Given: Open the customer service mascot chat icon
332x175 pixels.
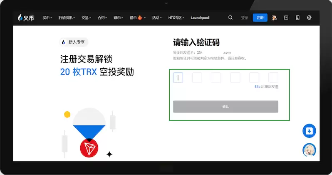Looking at the screenshot, I should tap(309, 150).
